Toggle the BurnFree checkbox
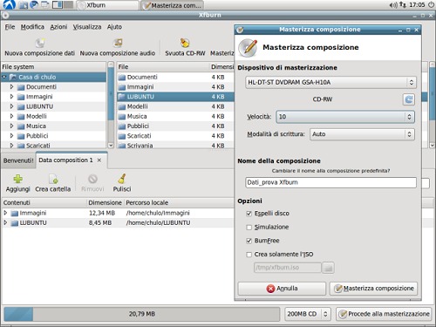 (249, 241)
